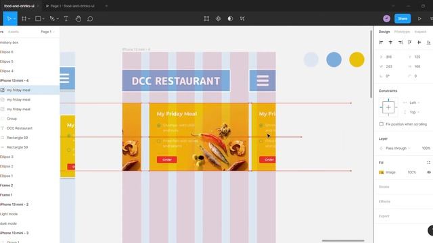433x243 pixels.
Task: Switch to the Inspect tab
Action: (420, 32)
